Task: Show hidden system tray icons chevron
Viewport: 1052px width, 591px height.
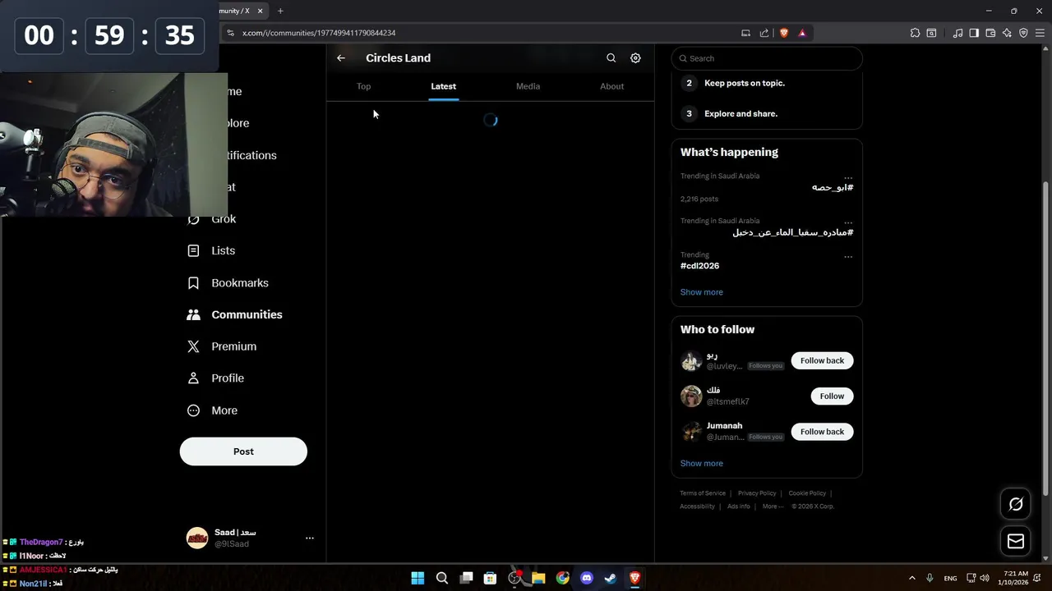Action: pyautogui.click(x=911, y=579)
